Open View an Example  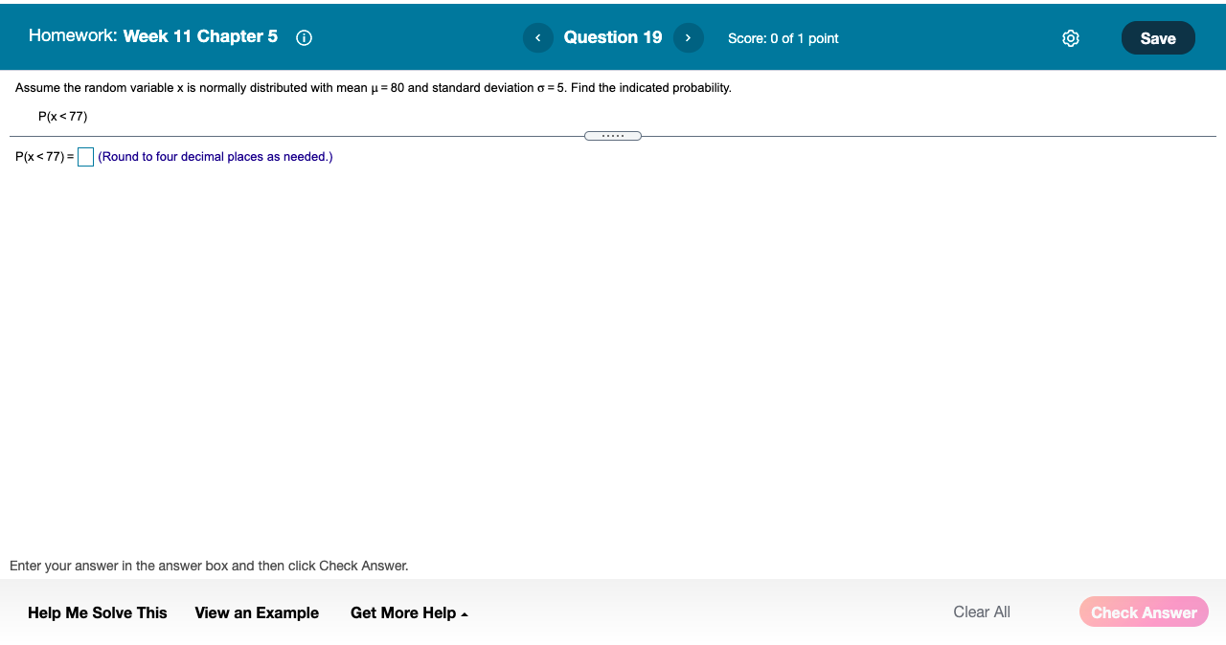point(257,612)
